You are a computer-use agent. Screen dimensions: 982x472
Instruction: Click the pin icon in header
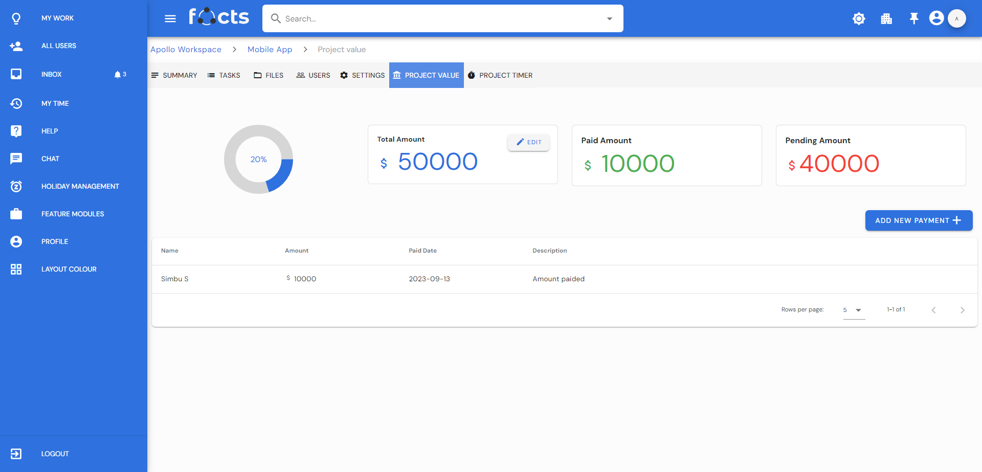pyautogui.click(x=913, y=18)
